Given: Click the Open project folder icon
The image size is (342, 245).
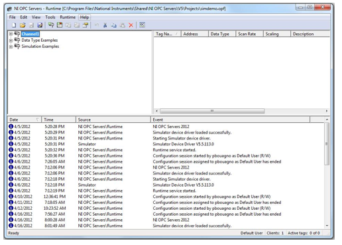Looking at the screenshot, I should 23,25.
